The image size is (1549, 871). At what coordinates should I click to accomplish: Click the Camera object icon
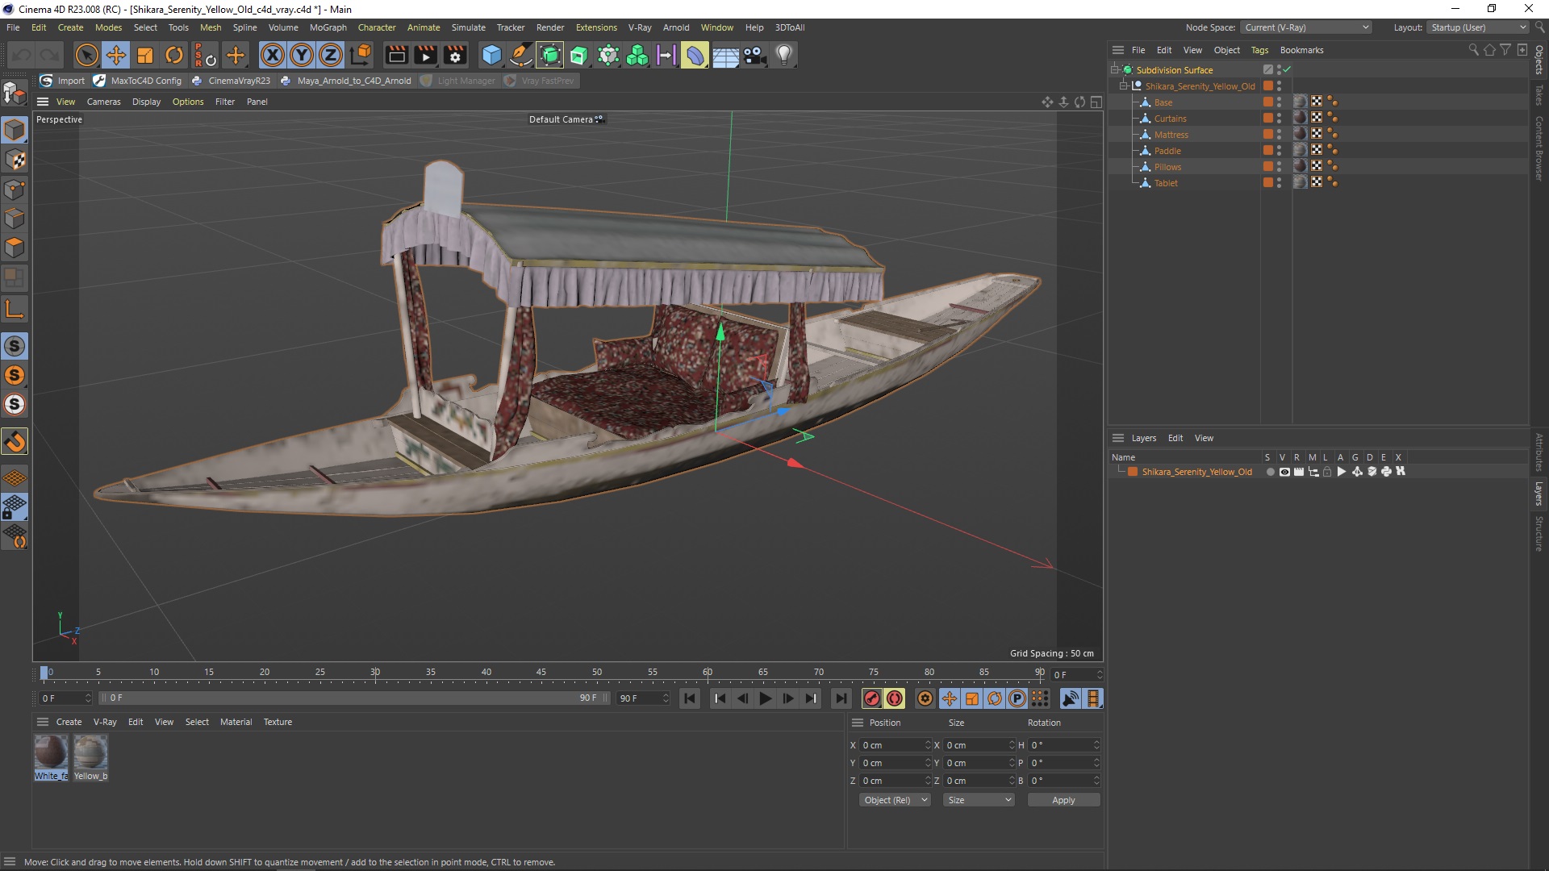pyautogui.click(x=754, y=55)
